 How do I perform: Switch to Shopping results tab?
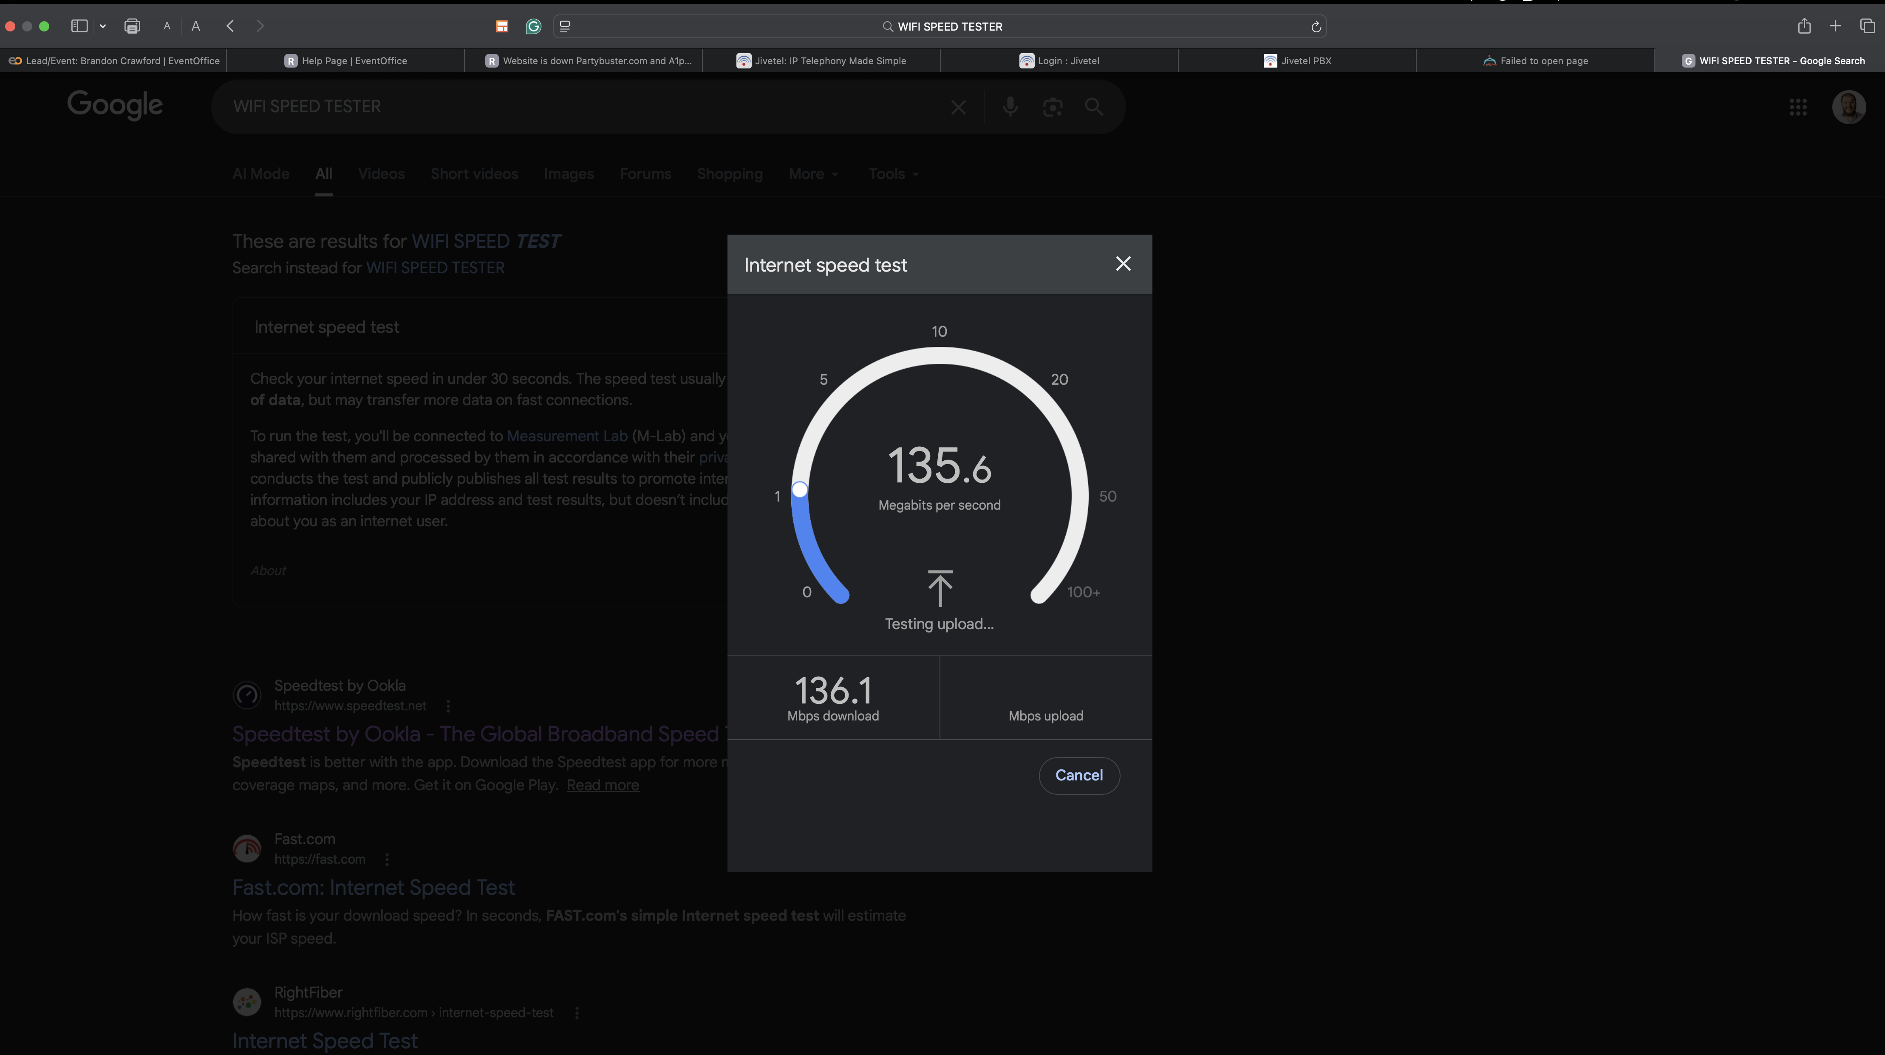(x=730, y=174)
